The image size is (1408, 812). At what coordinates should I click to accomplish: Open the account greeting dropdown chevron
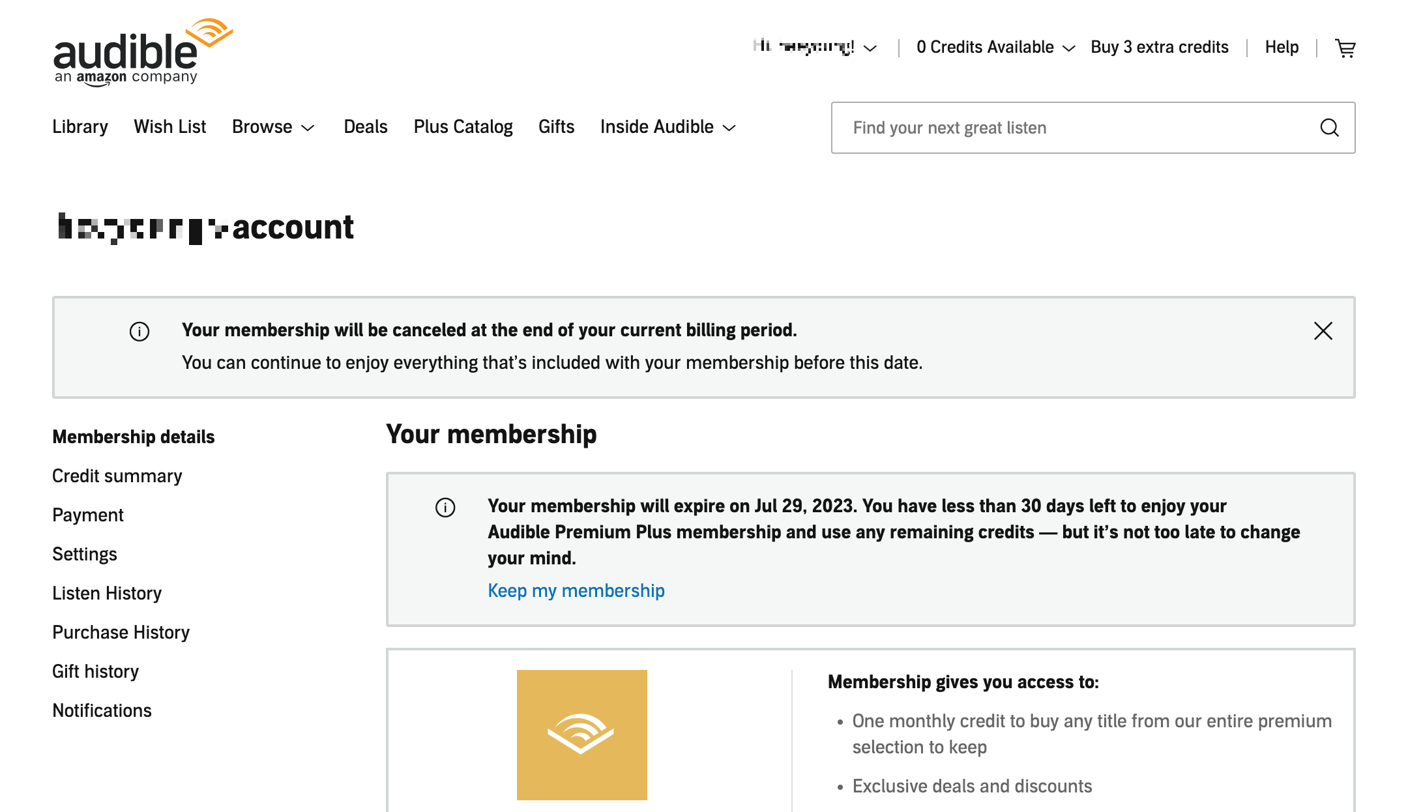[870, 48]
